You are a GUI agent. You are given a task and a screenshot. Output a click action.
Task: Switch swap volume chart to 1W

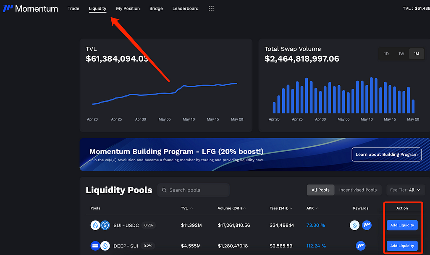[x=401, y=54]
